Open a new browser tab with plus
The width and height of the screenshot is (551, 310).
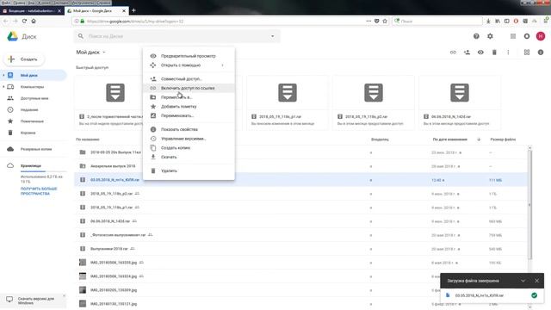133,10
